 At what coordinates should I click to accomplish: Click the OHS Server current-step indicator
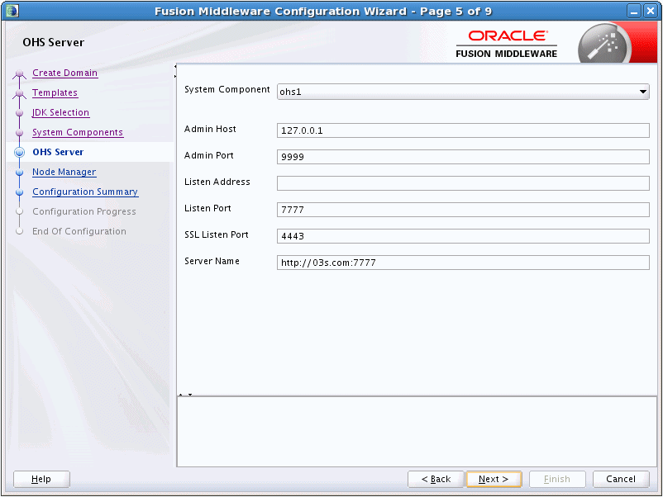[x=20, y=153]
